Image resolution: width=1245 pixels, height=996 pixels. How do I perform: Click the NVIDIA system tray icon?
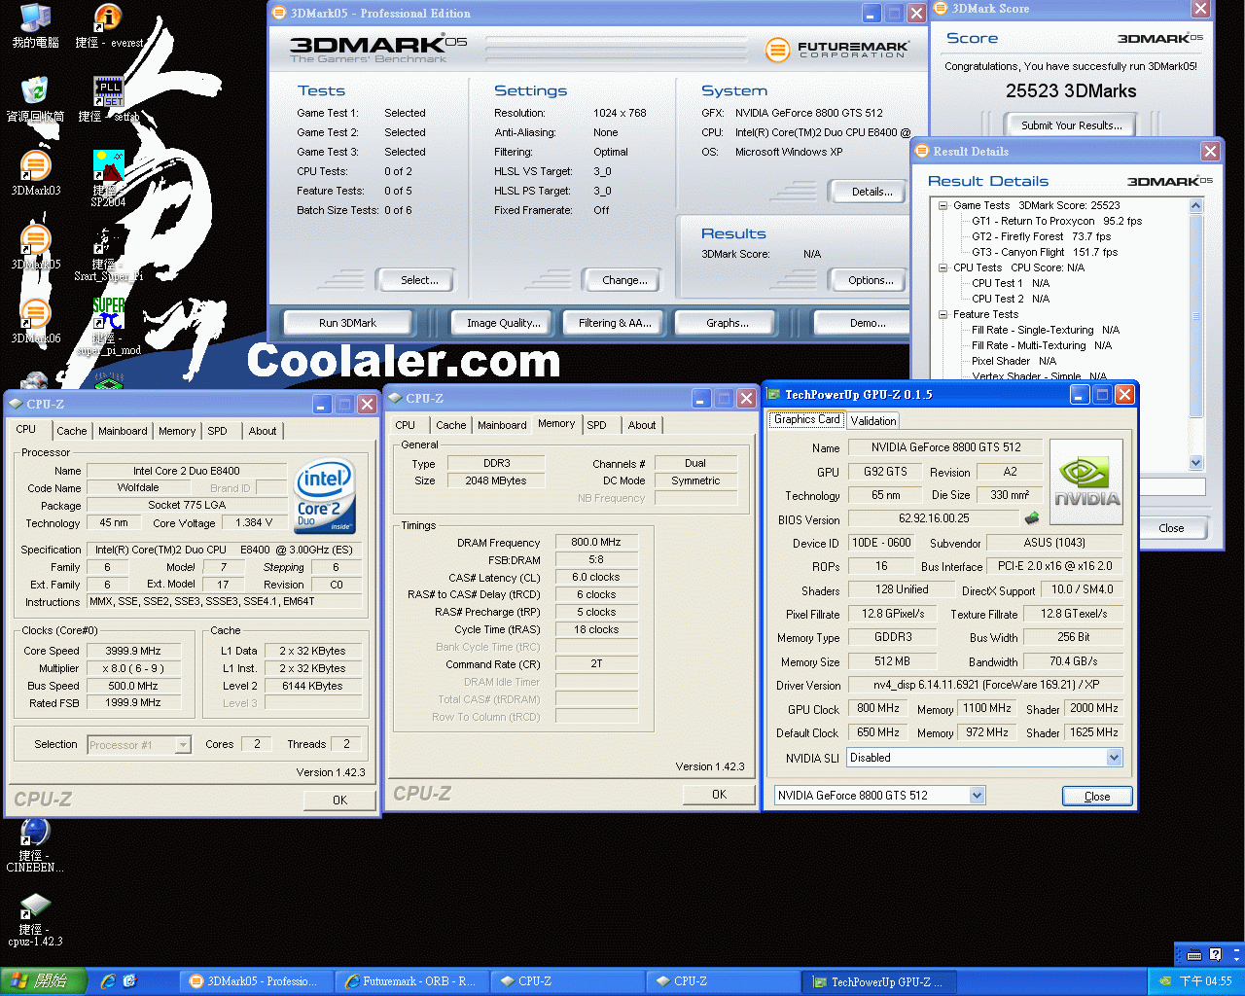pos(1165,981)
